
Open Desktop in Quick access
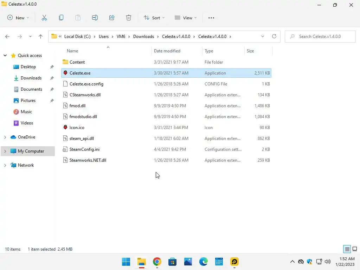coord(28,66)
